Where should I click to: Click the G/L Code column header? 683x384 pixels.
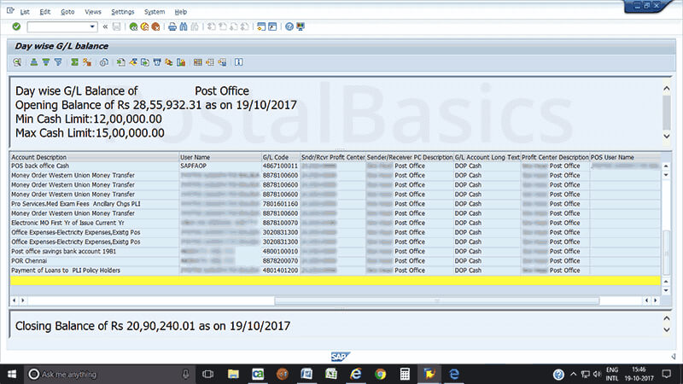(x=279, y=158)
